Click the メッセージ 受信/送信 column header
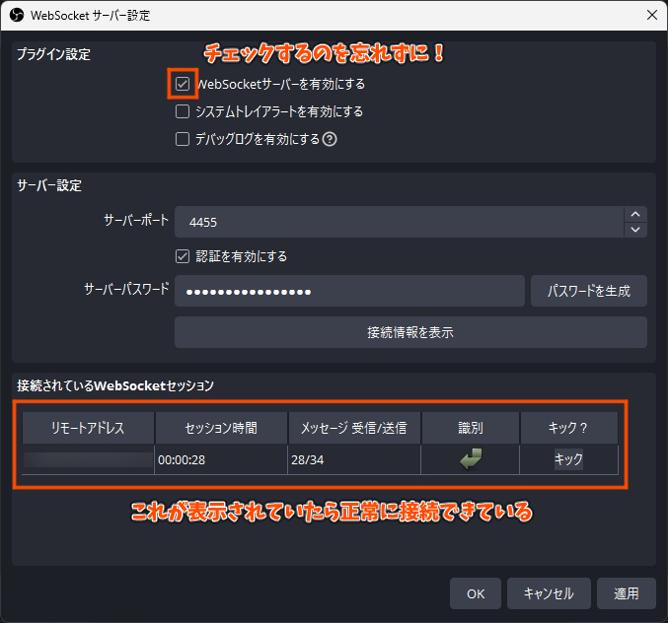This screenshot has height=623, width=668. point(353,428)
